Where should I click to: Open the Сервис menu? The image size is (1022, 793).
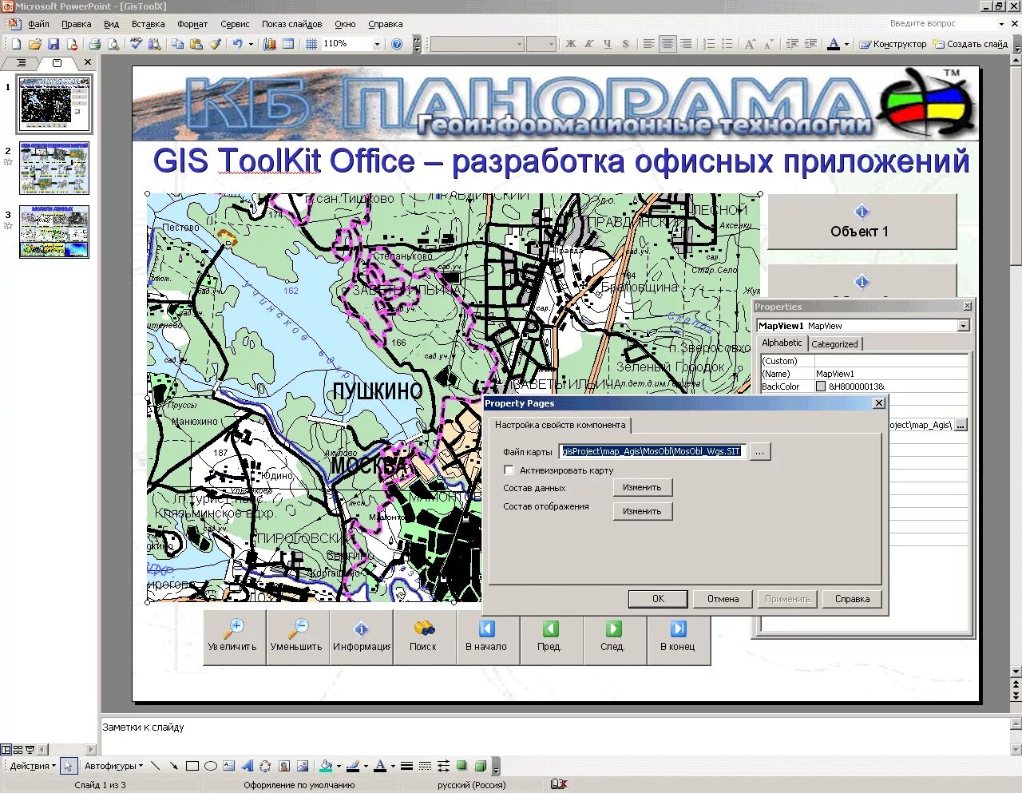pos(235,24)
